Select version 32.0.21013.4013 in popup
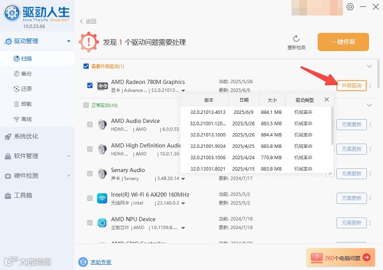Viewport: 383px width, 270px height. click(256, 112)
